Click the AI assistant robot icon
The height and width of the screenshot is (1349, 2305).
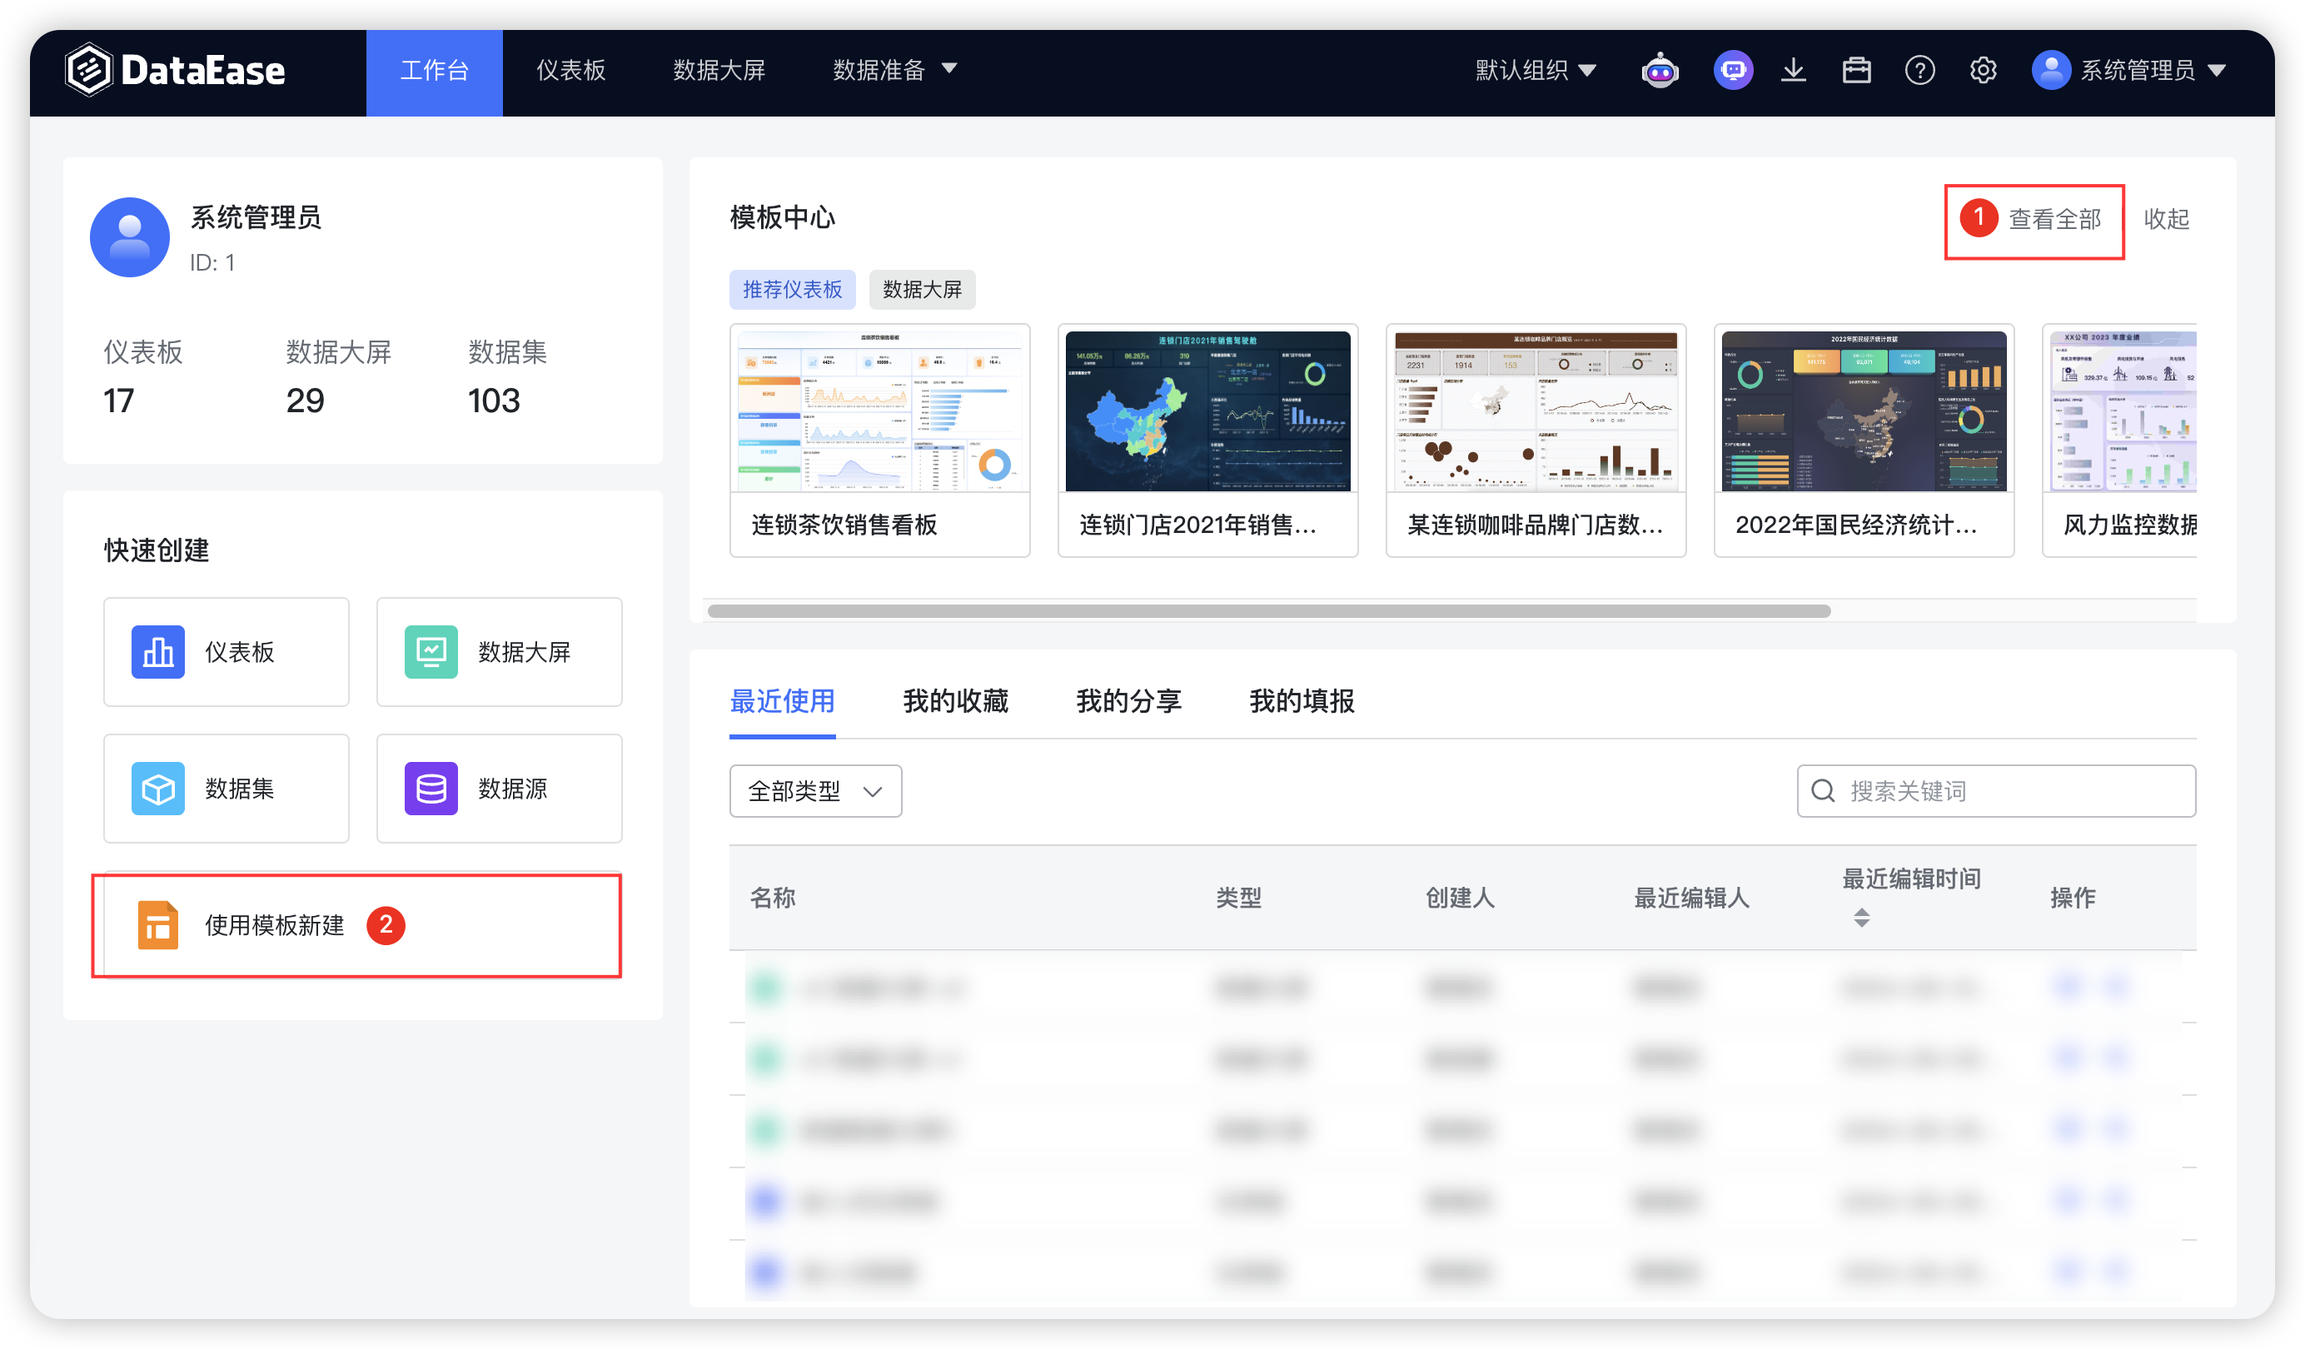tap(1661, 67)
